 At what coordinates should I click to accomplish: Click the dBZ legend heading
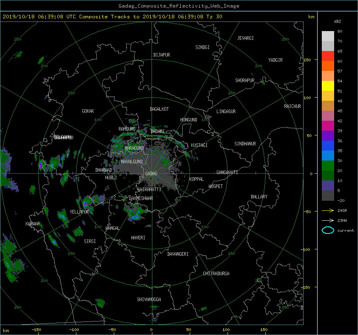coord(337,21)
